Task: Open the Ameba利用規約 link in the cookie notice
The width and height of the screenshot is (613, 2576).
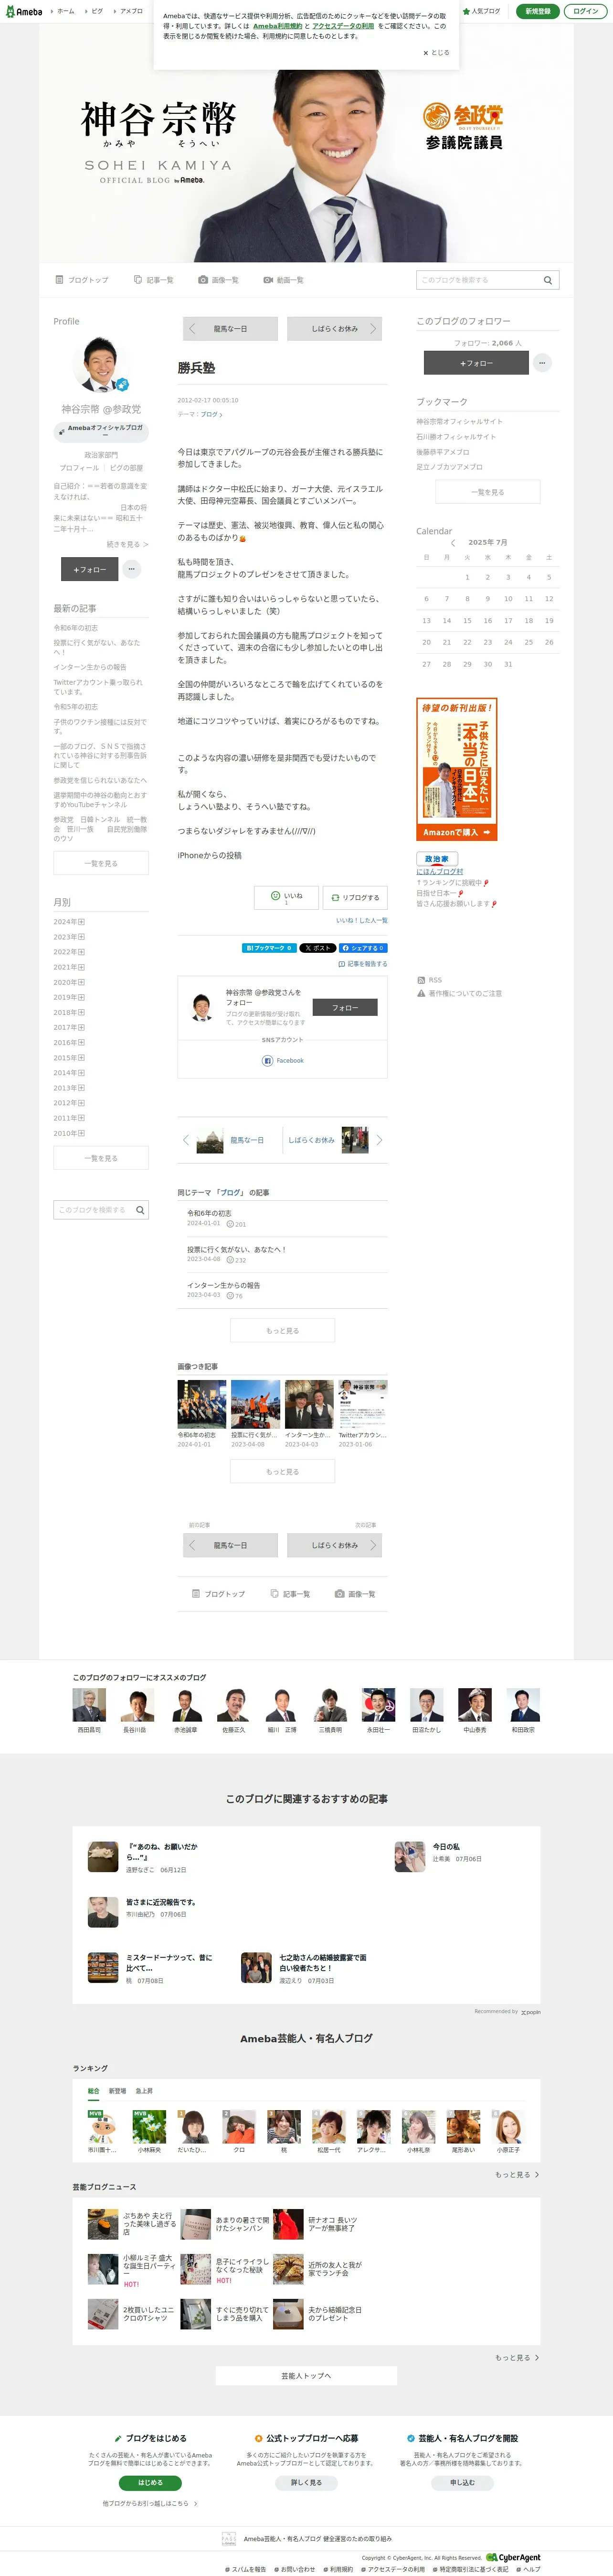Action: coord(277,26)
